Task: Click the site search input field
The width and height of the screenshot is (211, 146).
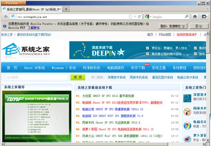Action: [36, 77]
